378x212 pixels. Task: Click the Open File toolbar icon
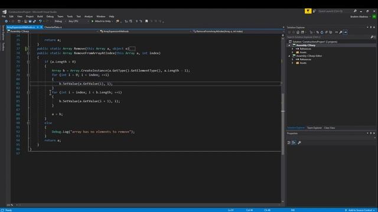coord(25,21)
